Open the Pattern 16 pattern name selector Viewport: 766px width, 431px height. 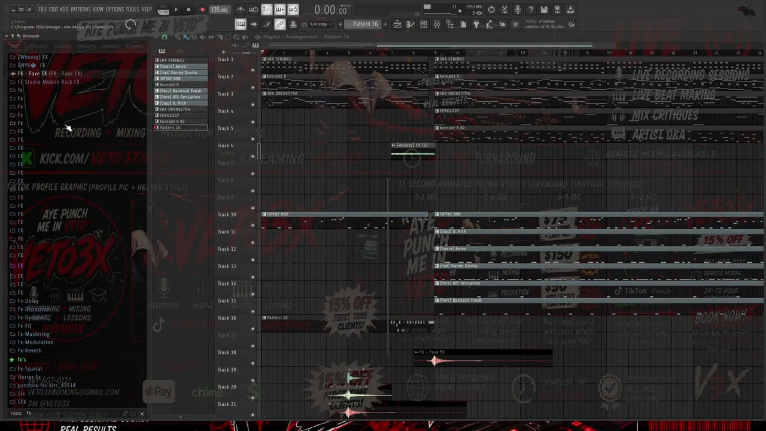tap(365, 24)
